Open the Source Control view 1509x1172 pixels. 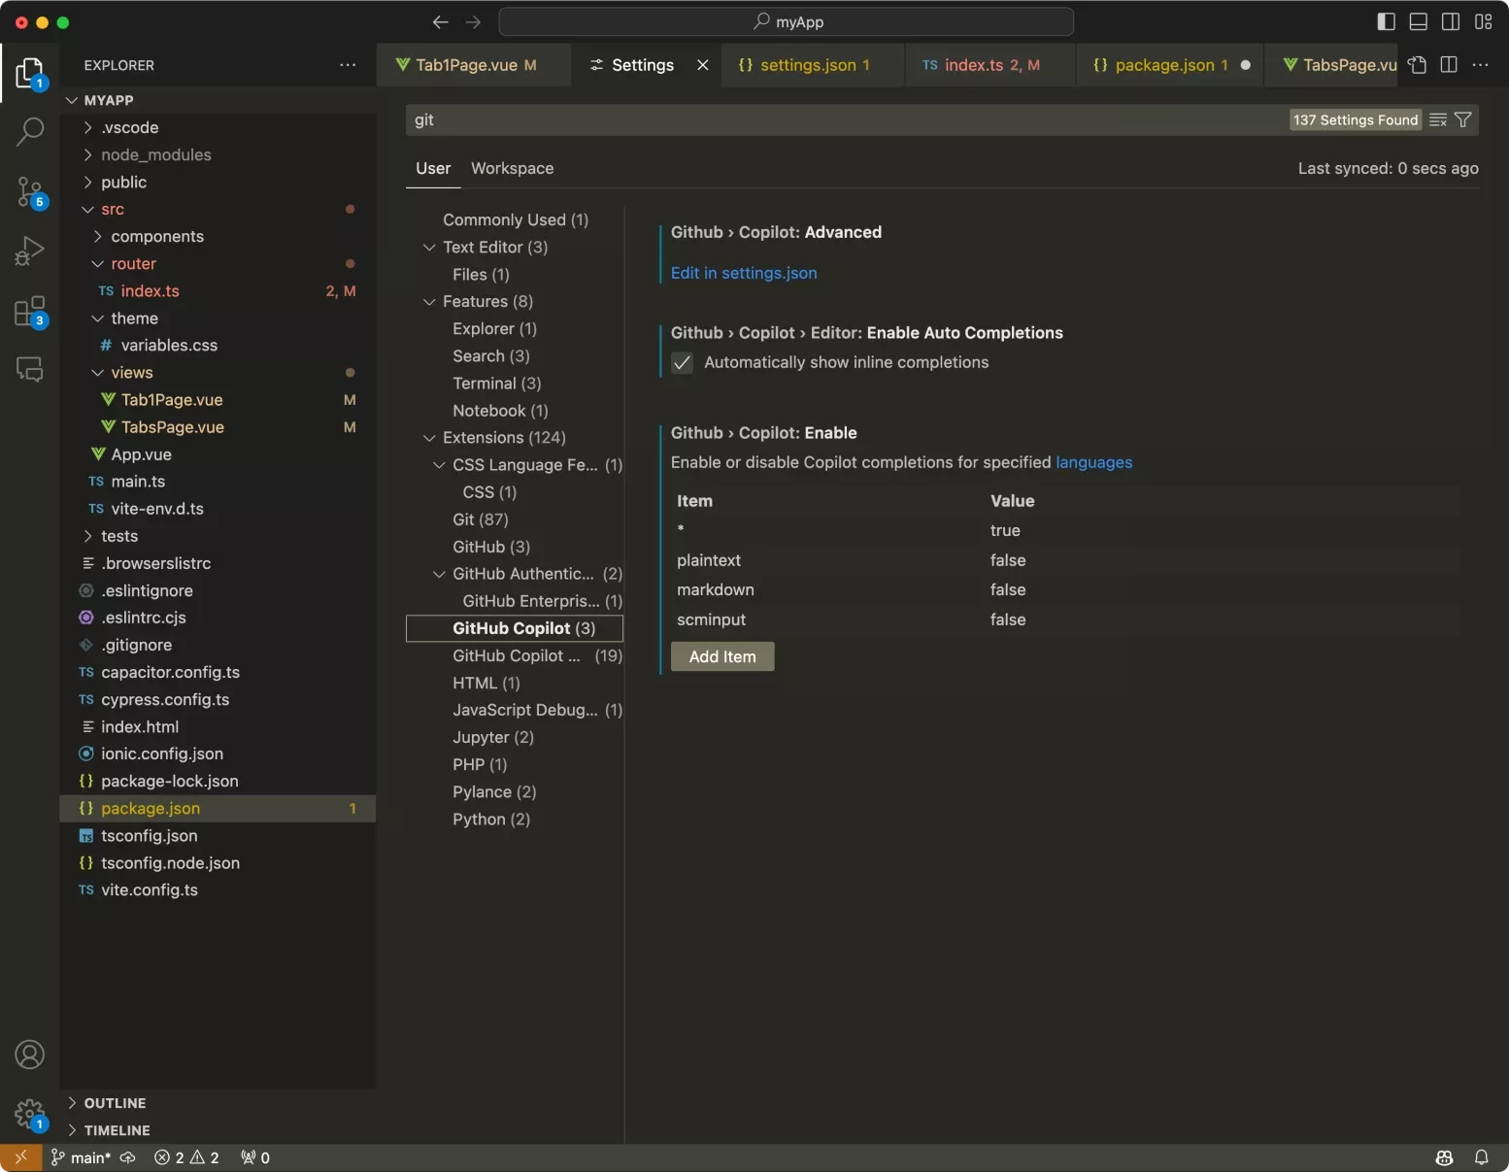pyautogui.click(x=29, y=192)
